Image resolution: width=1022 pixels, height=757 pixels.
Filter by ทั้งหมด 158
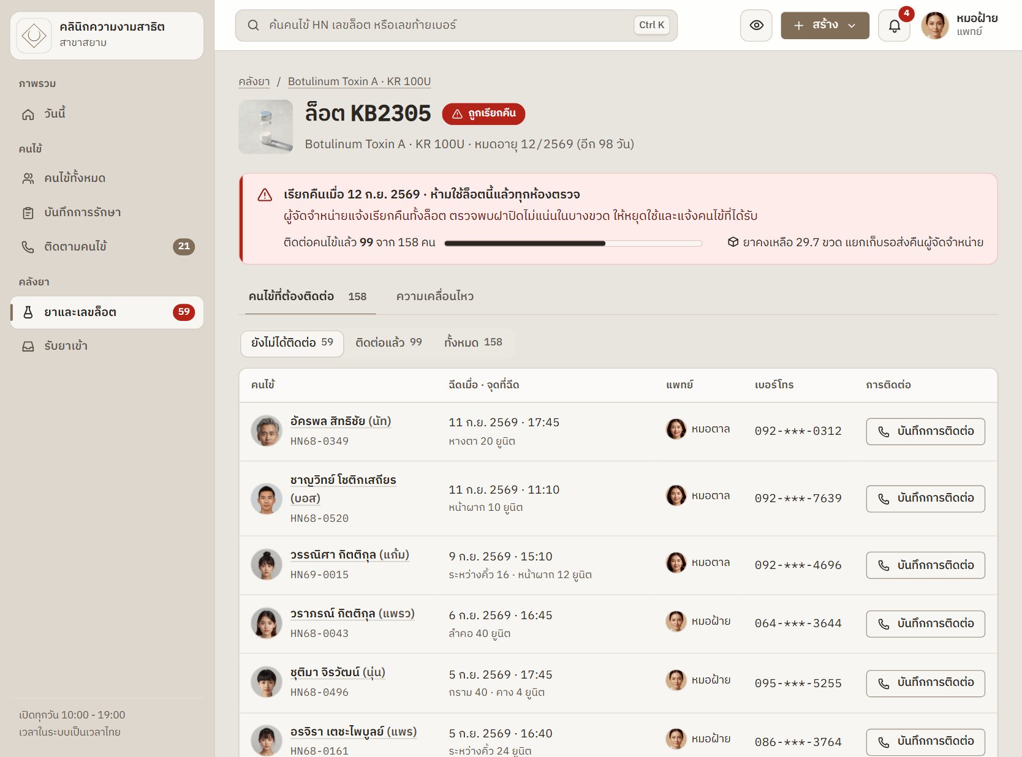(473, 342)
